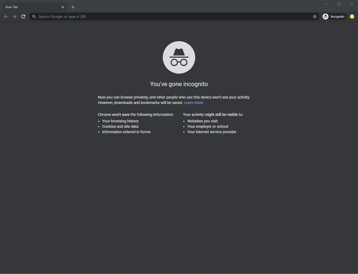Click the yellow update menu circle
Screen dimensions: 358x274
pos(352,16)
